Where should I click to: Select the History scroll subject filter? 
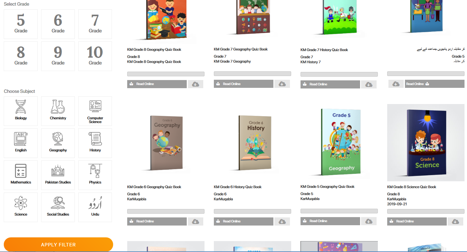pyautogui.click(x=95, y=143)
